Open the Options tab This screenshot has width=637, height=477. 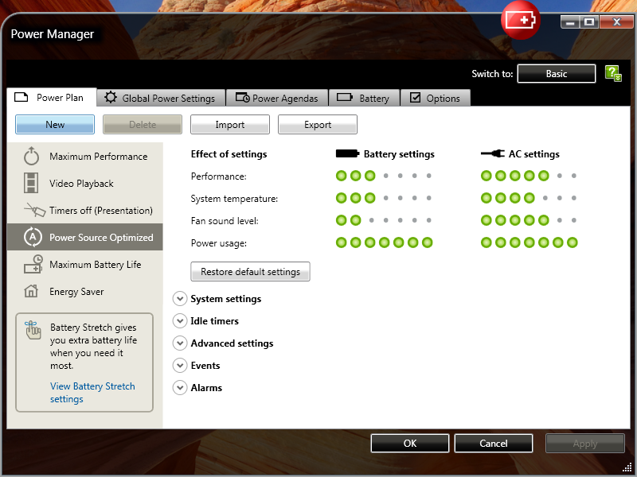coord(435,99)
